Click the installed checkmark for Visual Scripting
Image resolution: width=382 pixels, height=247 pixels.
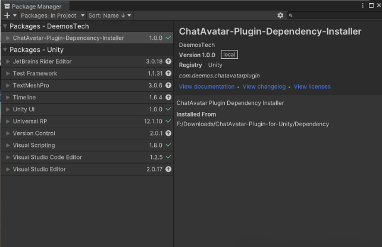click(x=168, y=145)
